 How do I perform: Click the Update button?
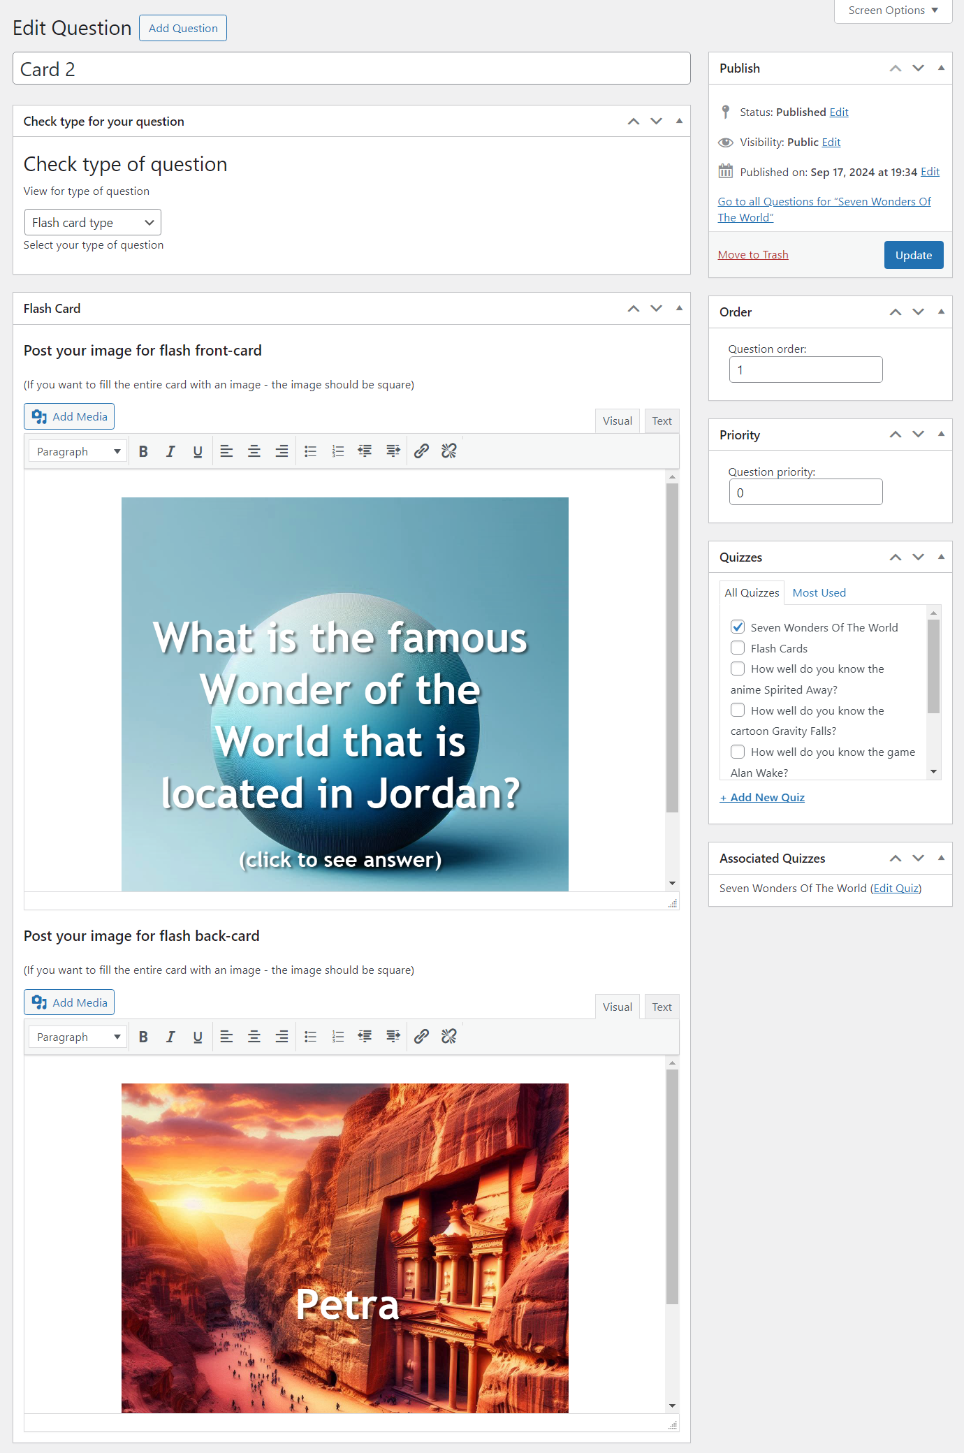coord(914,255)
